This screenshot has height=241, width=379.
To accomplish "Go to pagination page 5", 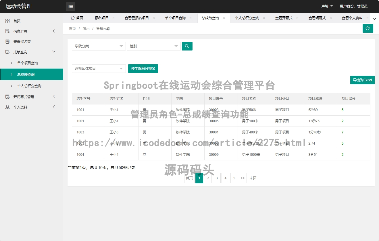I will pos(234,178).
